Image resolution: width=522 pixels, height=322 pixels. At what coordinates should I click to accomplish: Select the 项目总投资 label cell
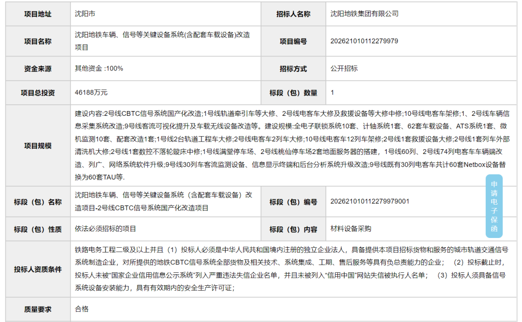[38, 93]
